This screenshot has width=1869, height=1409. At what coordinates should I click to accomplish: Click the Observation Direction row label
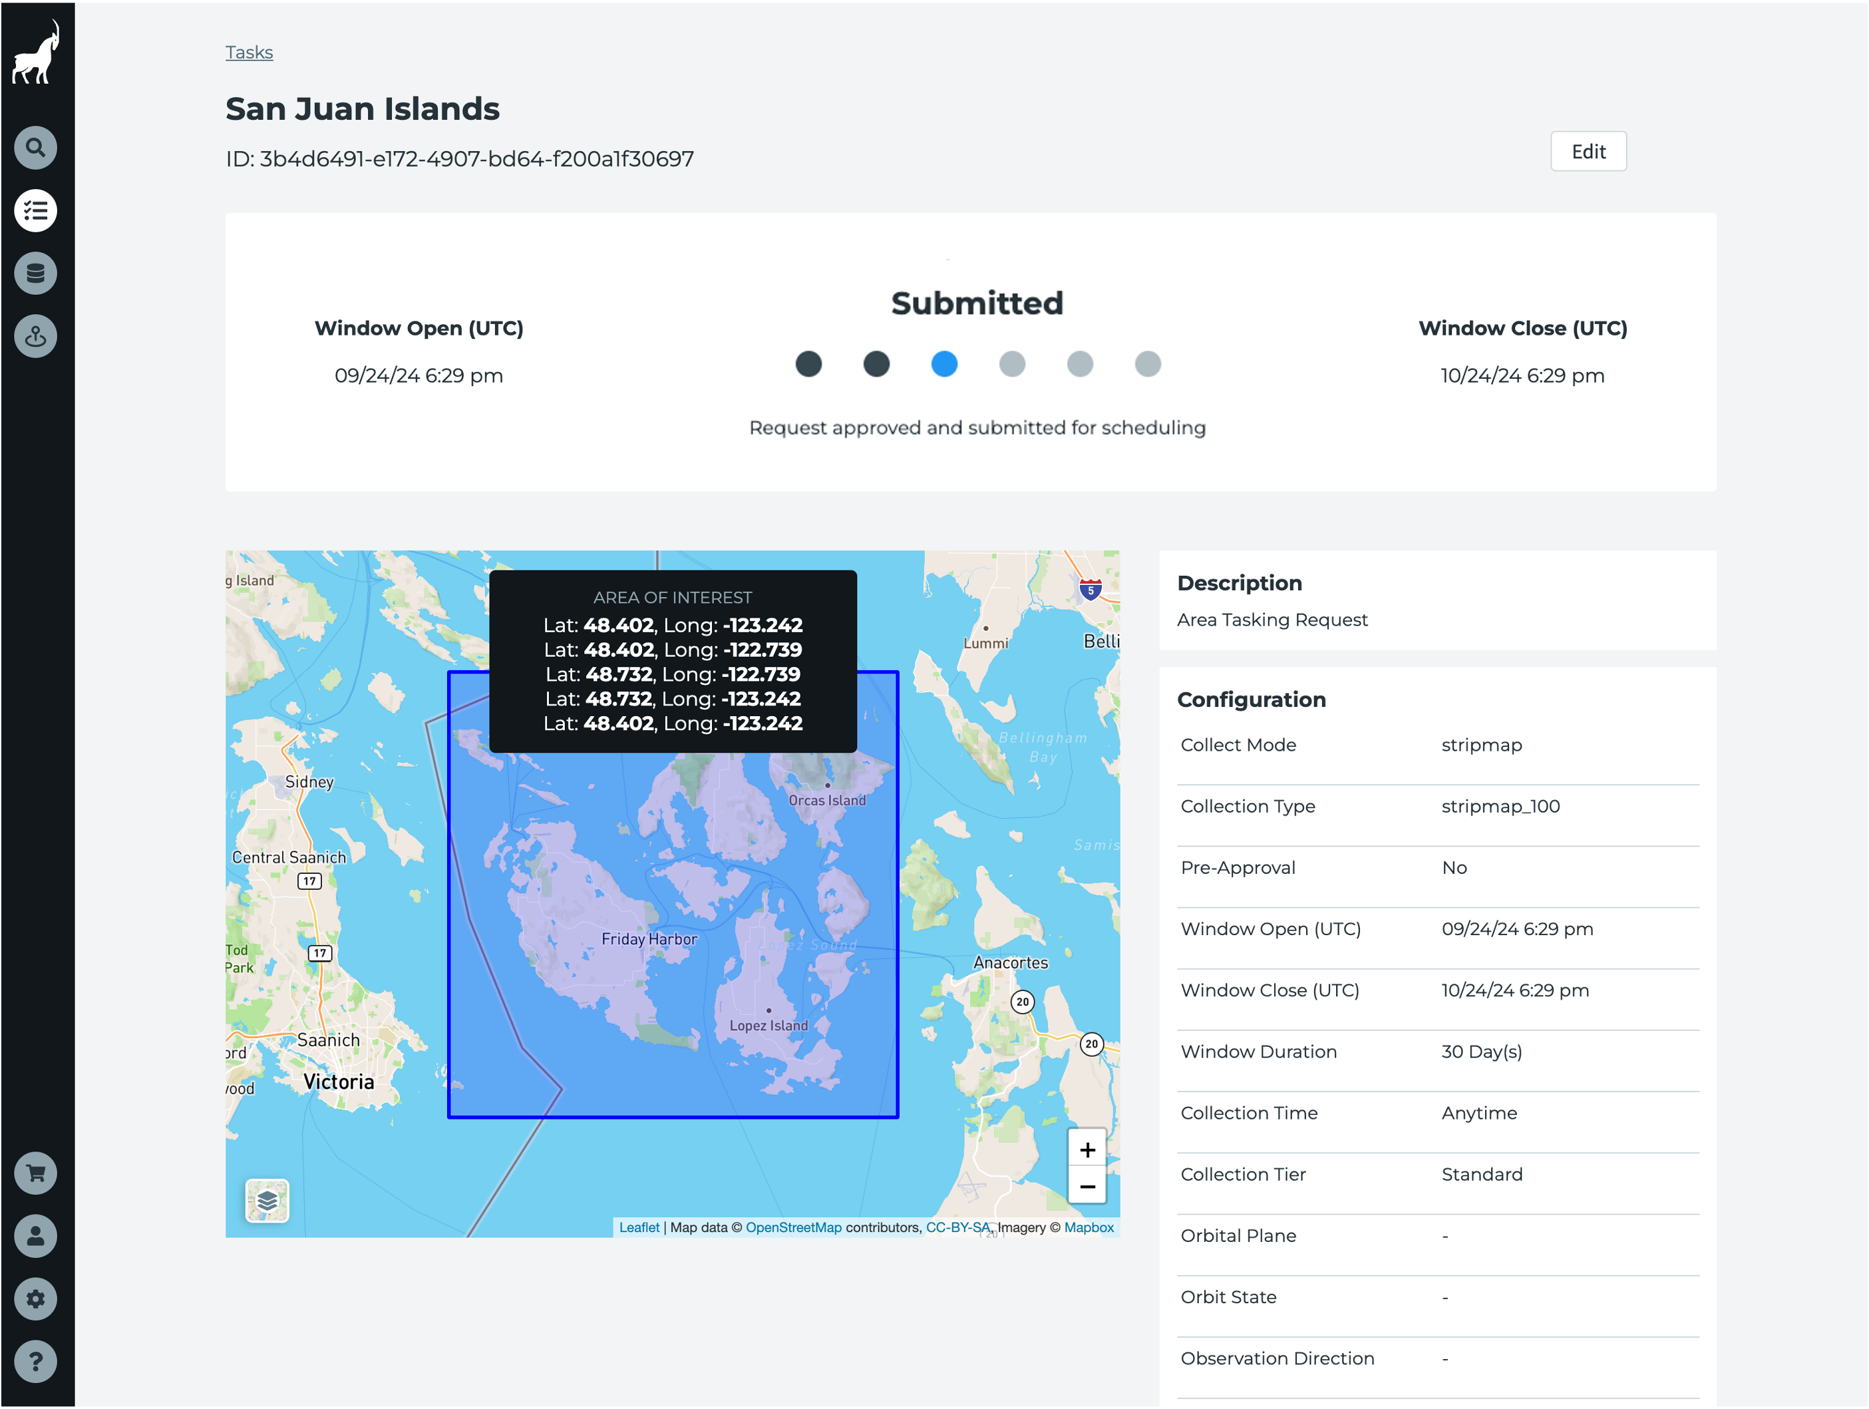[1277, 1359]
